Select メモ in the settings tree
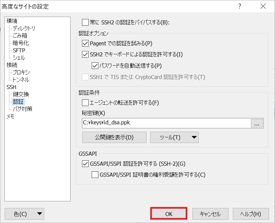Image resolution: width=275 pixels, height=223 pixels. pos(11,116)
